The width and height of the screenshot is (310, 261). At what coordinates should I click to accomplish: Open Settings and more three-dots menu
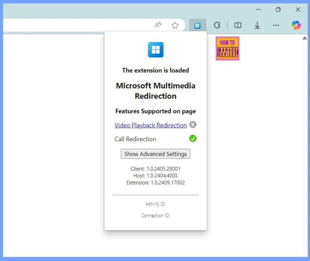276,25
